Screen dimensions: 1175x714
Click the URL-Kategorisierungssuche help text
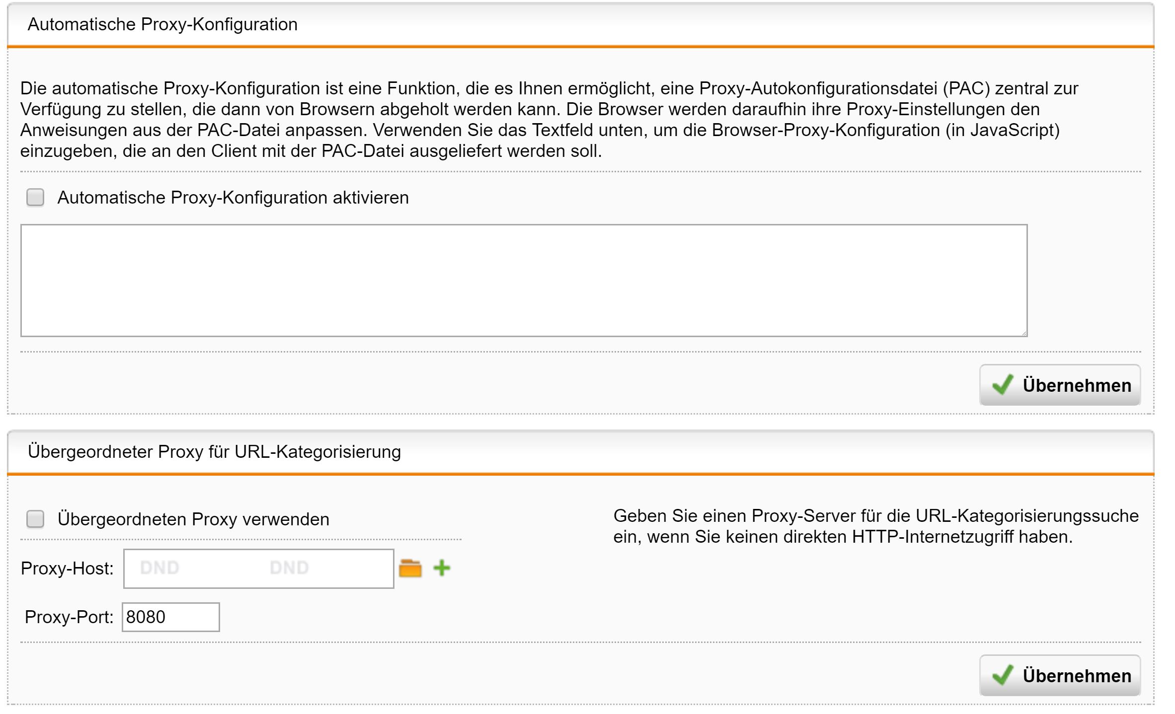click(x=875, y=526)
